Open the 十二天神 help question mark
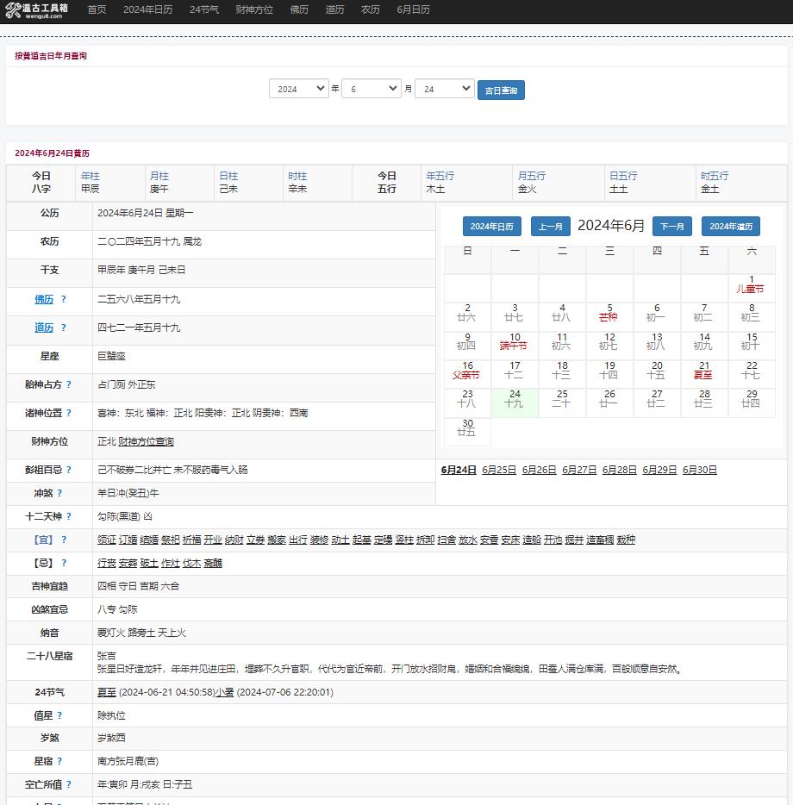Viewport: 793px width, 805px height. (x=69, y=516)
